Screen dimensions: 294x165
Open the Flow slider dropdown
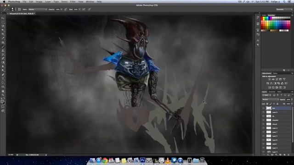[79, 9]
